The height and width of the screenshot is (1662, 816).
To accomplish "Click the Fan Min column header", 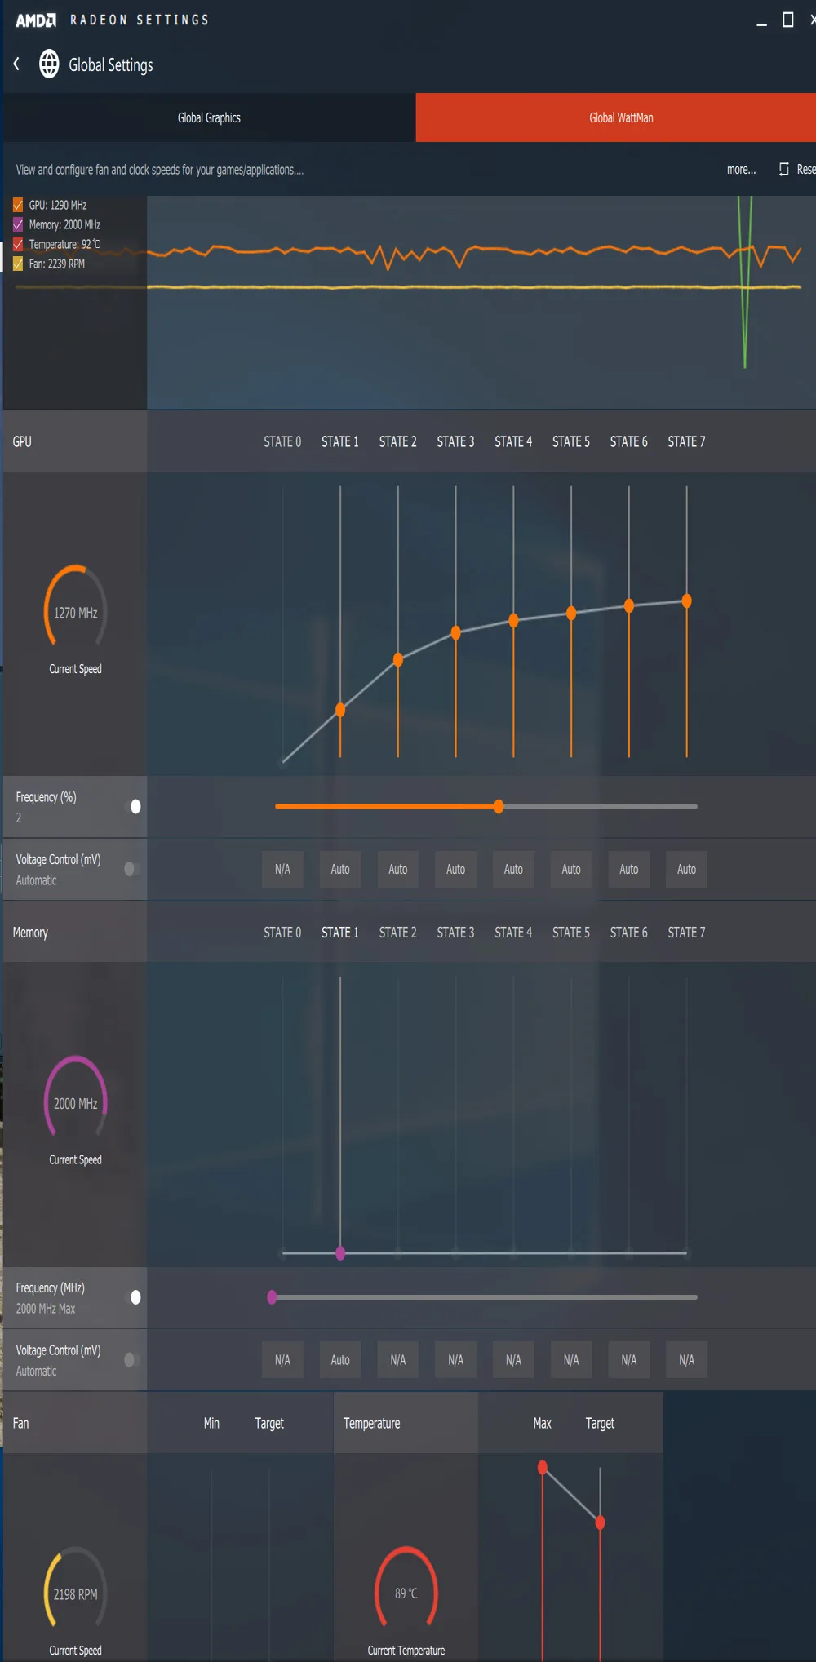I will point(211,1423).
